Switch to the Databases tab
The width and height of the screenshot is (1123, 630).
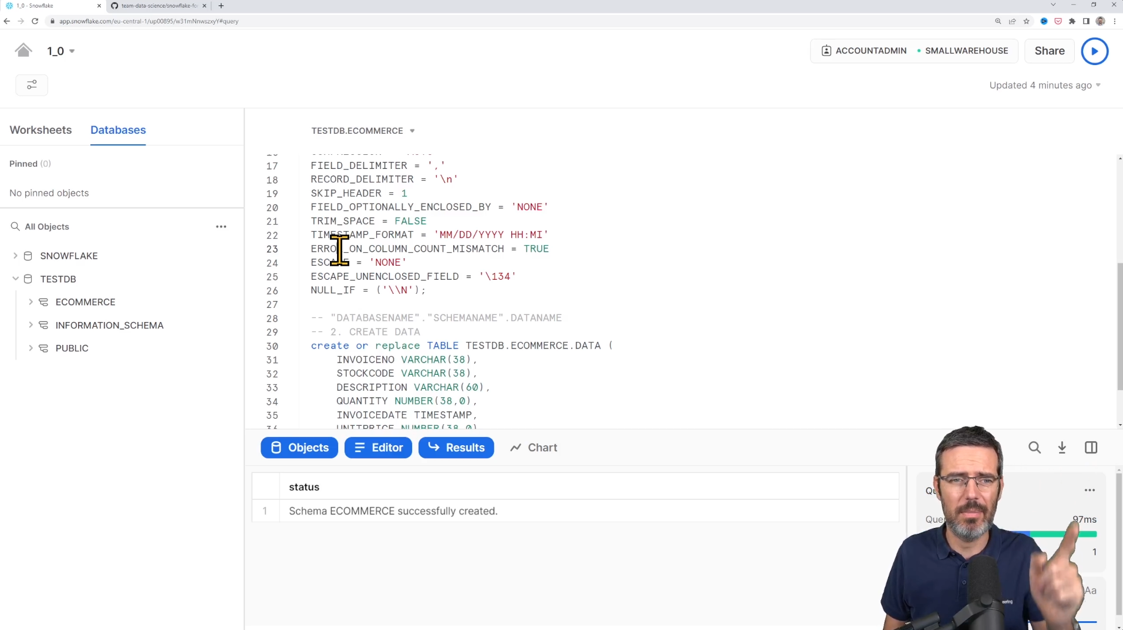(118, 130)
